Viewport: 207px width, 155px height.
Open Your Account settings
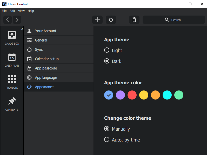point(59,31)
